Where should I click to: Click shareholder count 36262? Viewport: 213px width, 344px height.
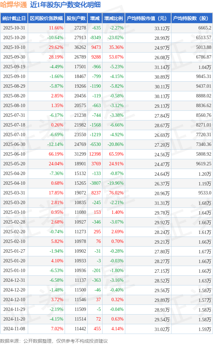[80, 48]
